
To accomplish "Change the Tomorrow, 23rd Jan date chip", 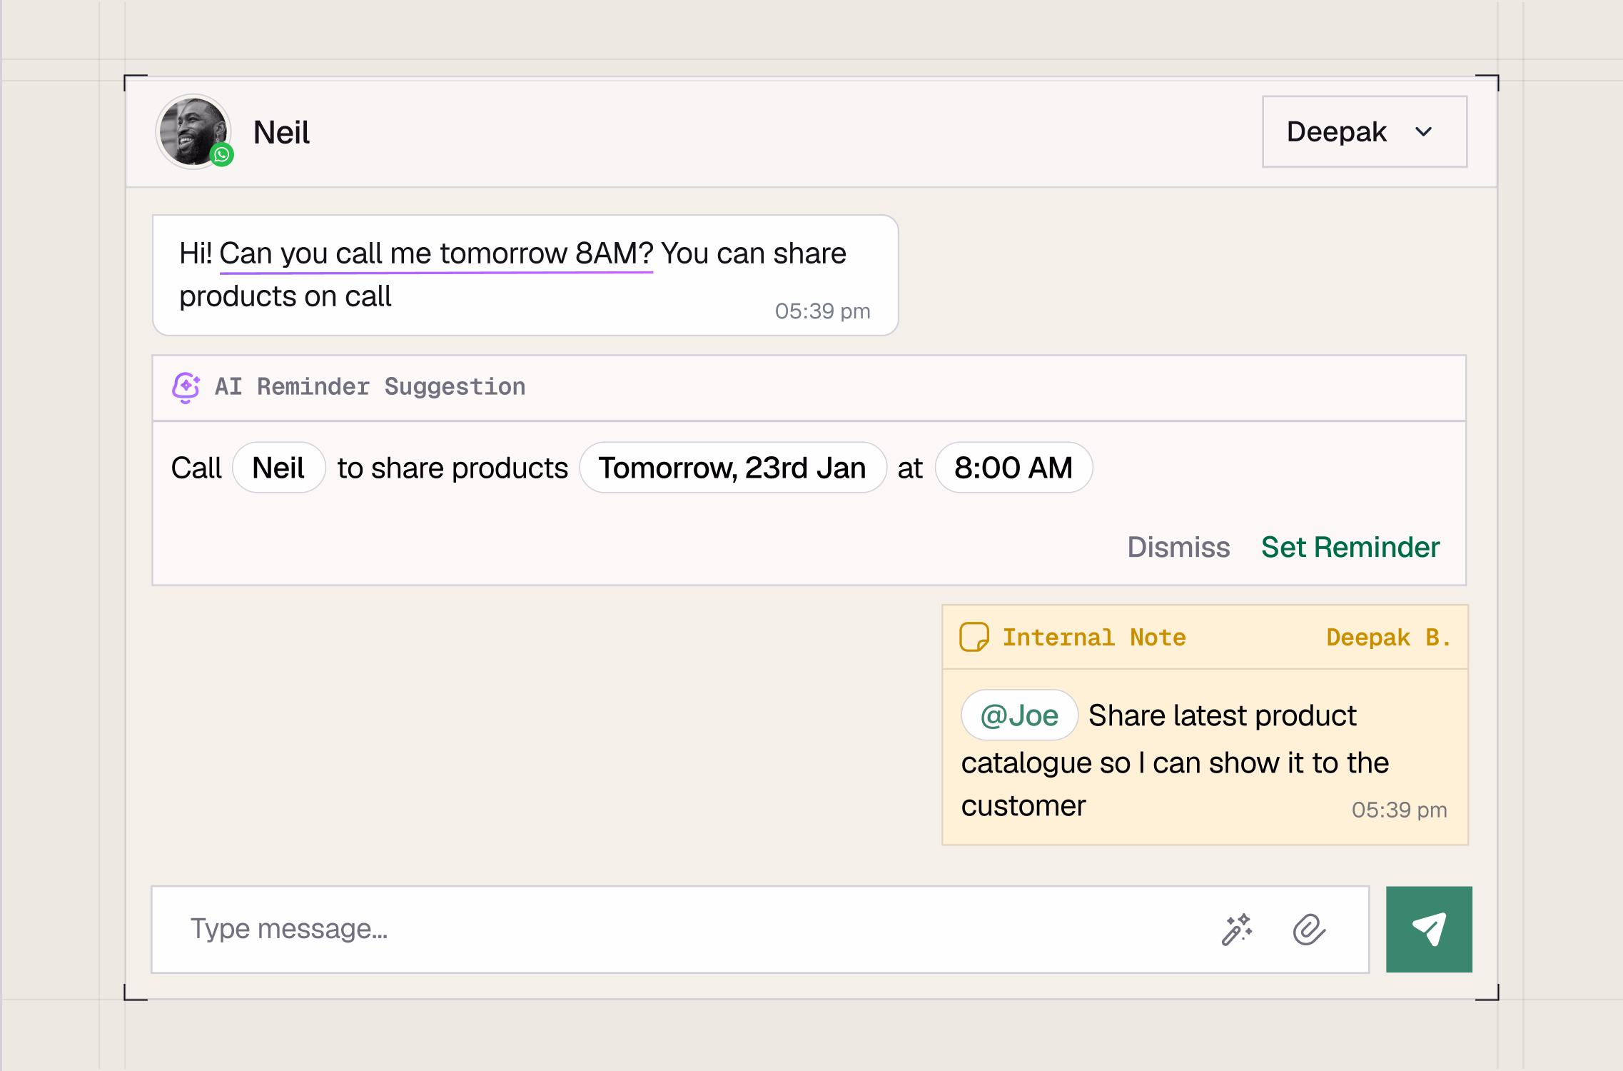I will 732,468.
